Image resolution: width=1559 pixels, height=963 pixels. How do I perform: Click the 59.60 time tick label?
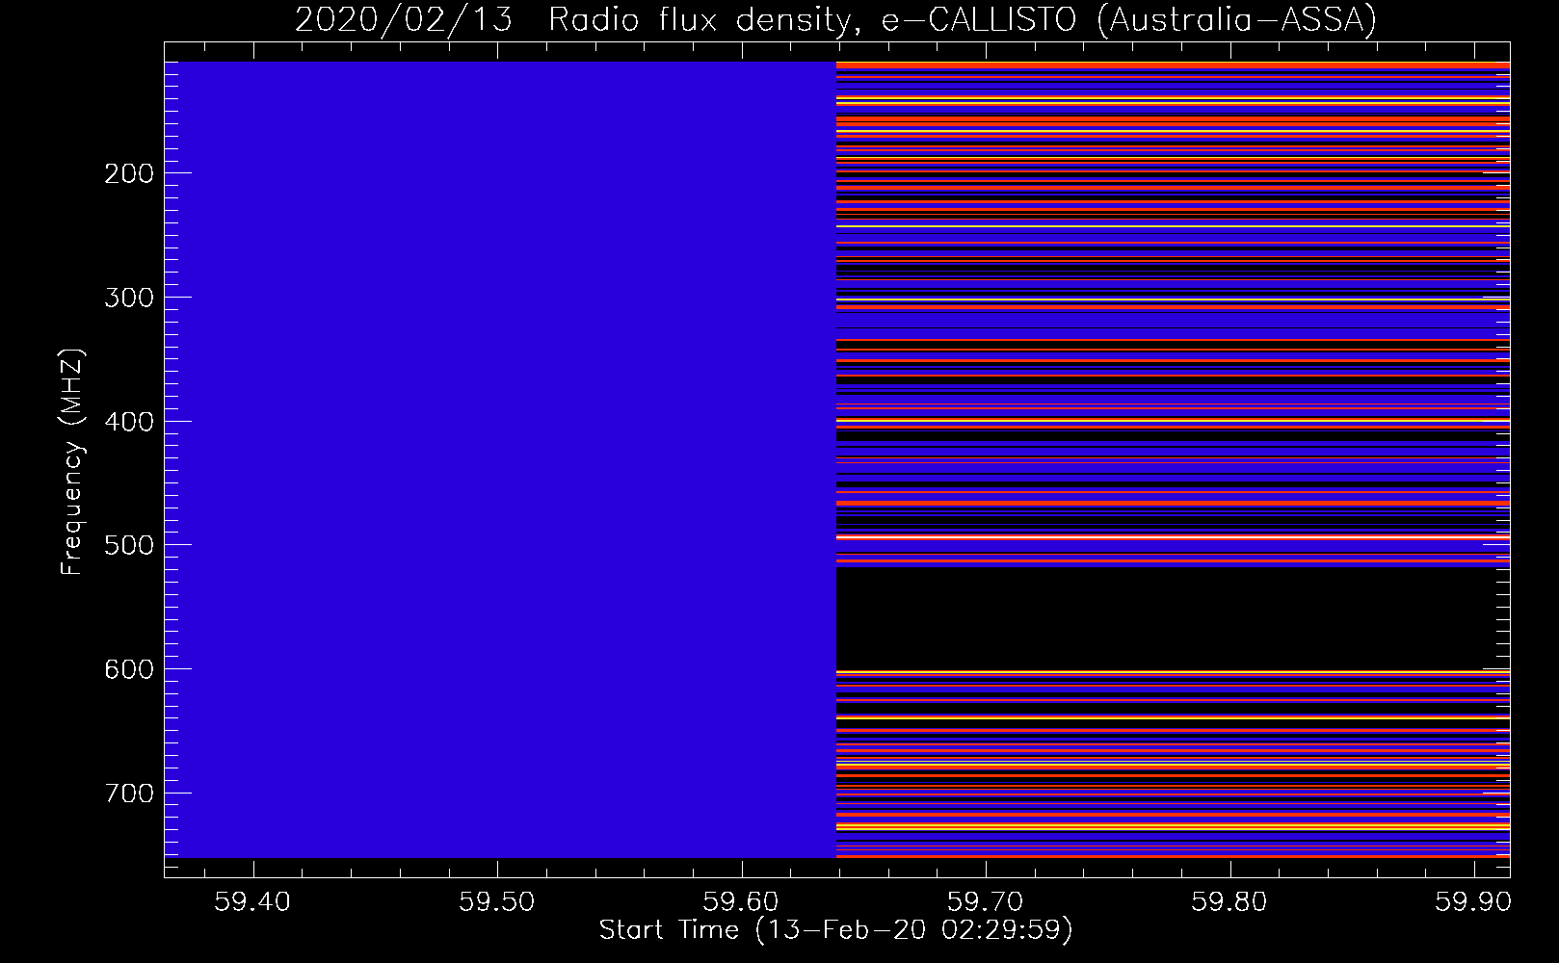741,902
